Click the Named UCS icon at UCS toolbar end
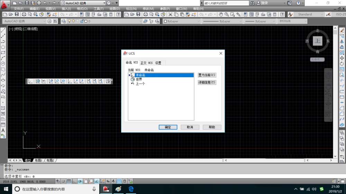The height and width of the screenshot is (194, 346). coord(108,81)
